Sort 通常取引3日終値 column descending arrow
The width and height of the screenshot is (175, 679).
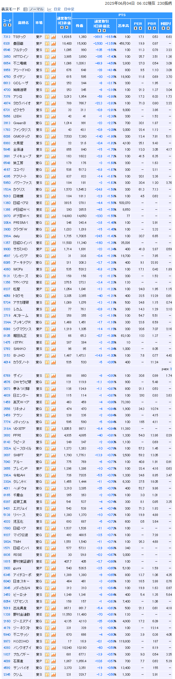coord(66,28)
